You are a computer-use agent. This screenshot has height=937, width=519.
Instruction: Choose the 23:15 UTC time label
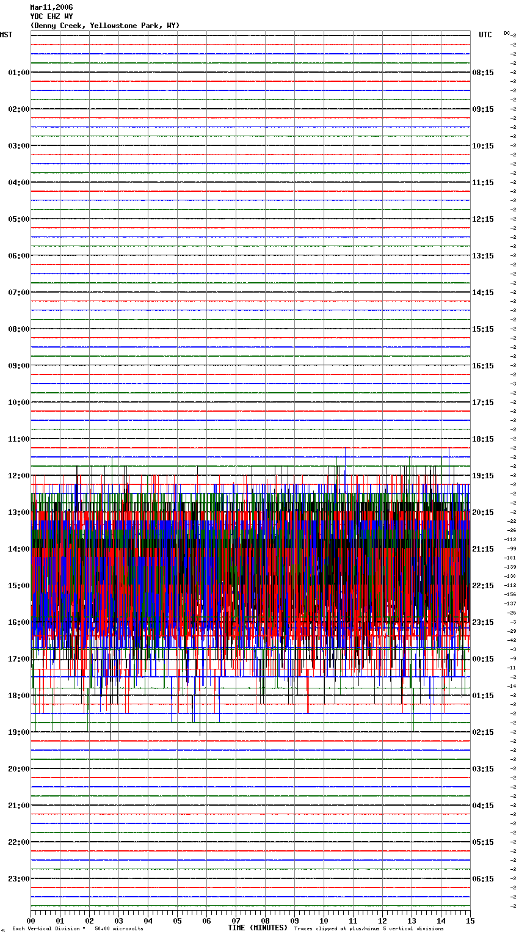coord(483,622)
